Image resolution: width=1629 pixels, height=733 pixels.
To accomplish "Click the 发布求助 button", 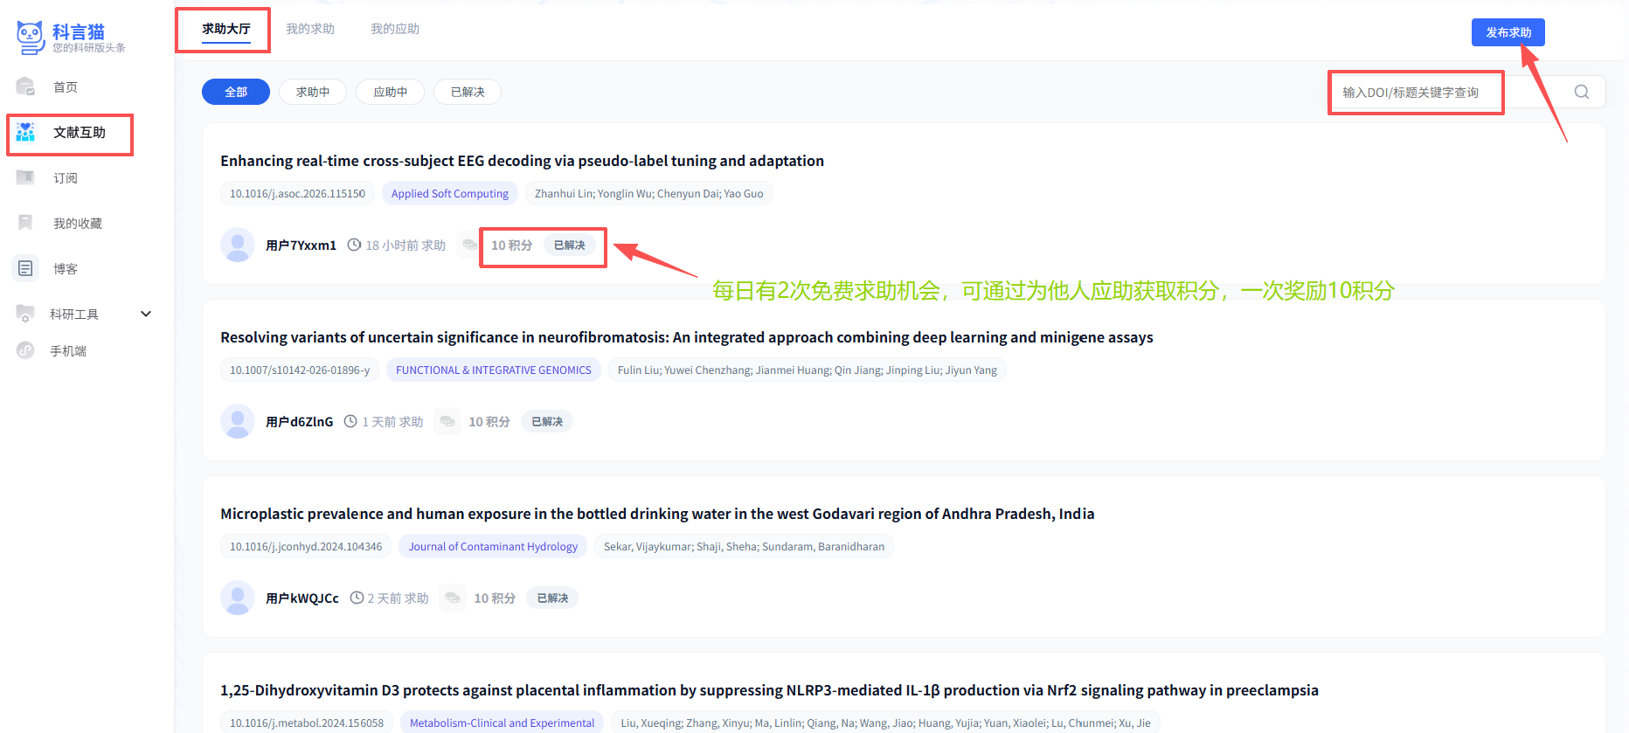I will click(x=1508, y=32).
